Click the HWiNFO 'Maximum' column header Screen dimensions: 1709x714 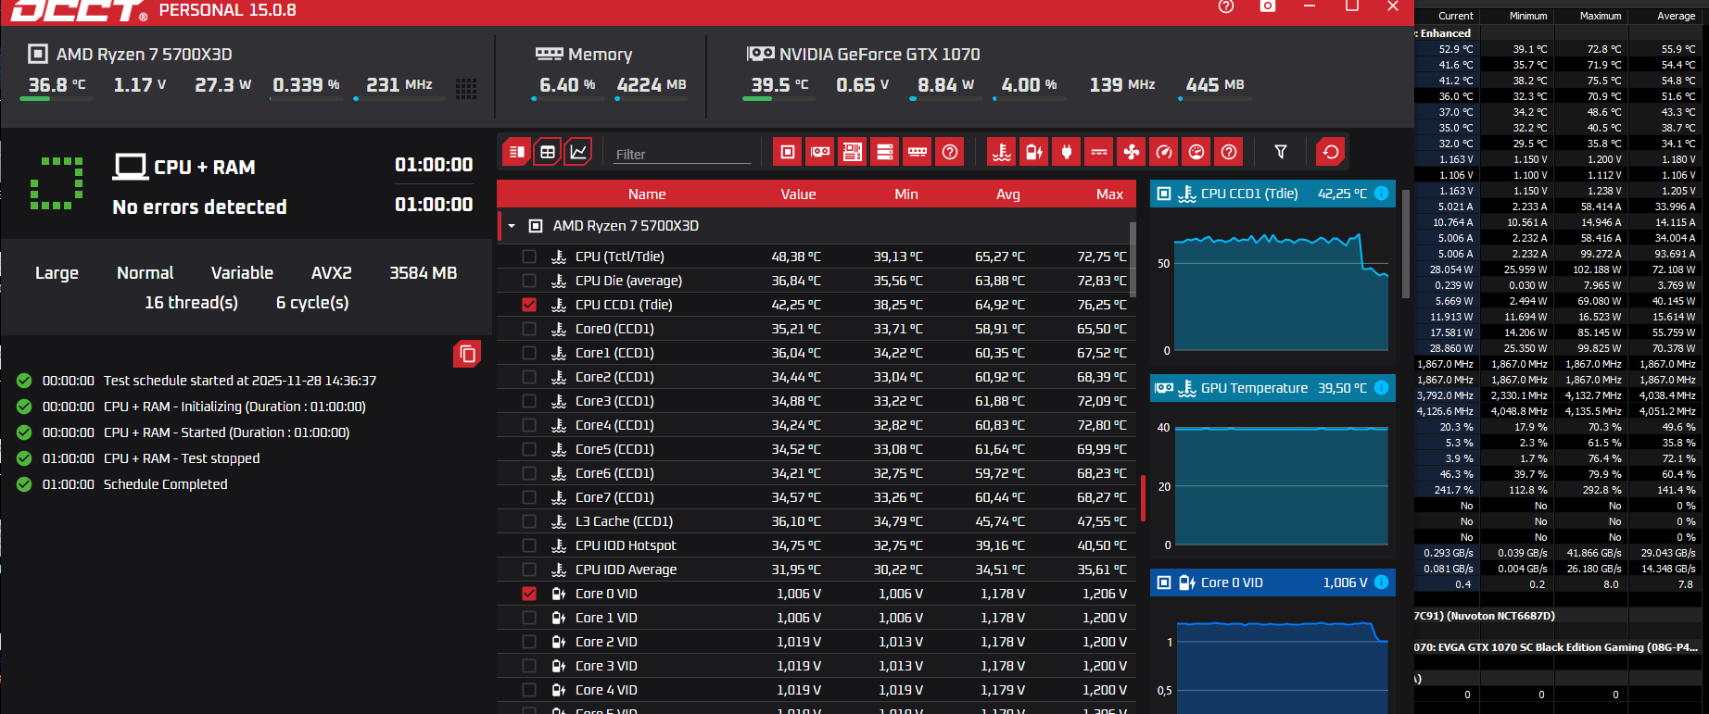click(x=1601, y=16)
